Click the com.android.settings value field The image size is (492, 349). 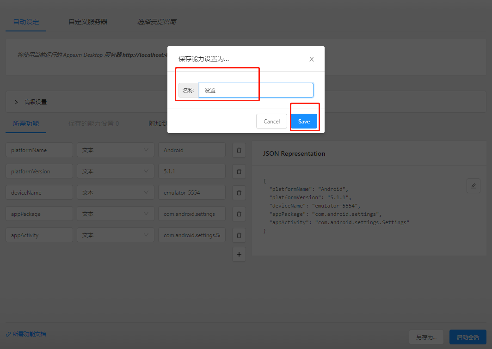pyautogui.click(x=192, y=214)
